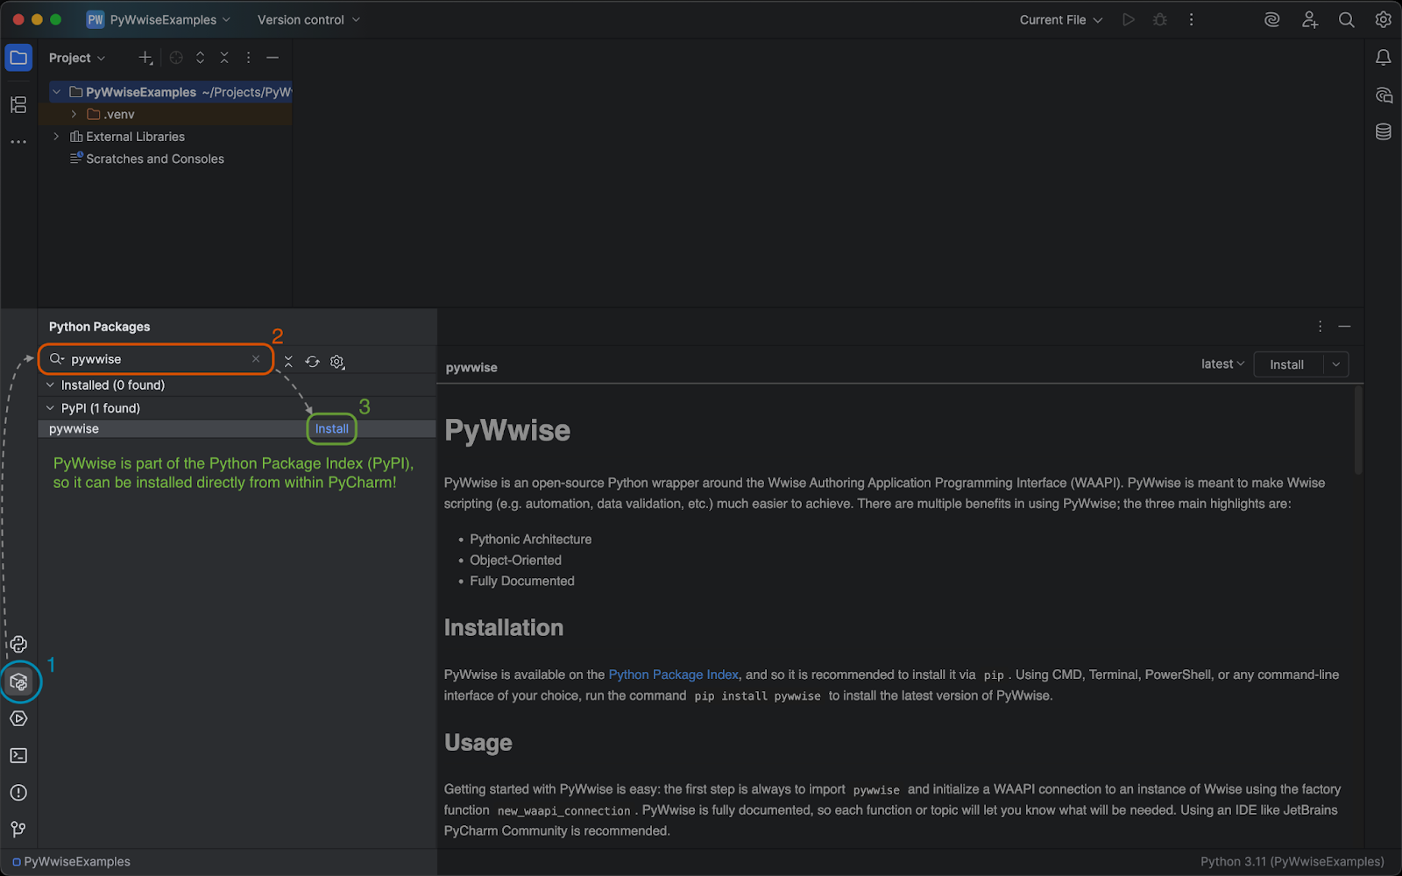Open the Python Console from the sidebar
This screenshot has width=1402, height=876.
[x=18, y=644]
